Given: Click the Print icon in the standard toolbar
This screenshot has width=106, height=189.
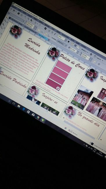Looking at the screenshot, I should [21, 15].
